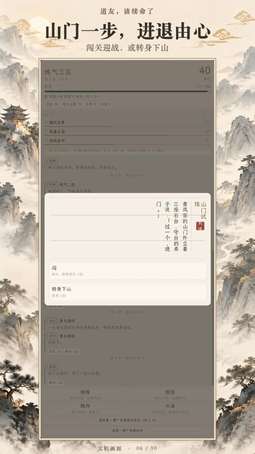Click the 寿元 number 40
The height and width of the screenshot is (454, 255).
tap(205, 70)
